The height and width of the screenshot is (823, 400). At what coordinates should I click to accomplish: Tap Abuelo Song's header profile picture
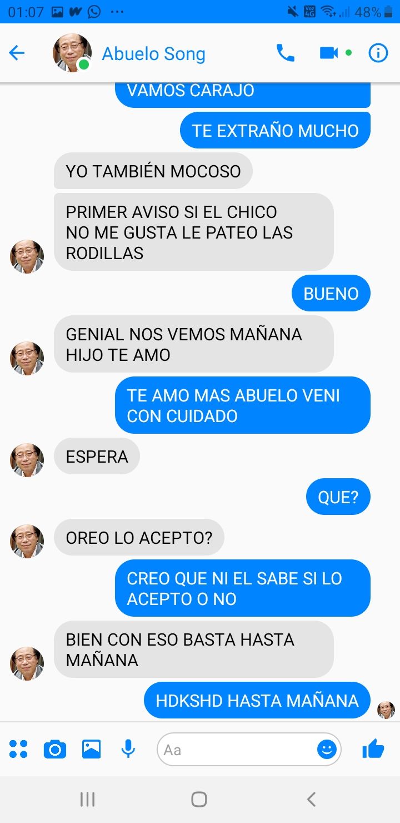72,53
